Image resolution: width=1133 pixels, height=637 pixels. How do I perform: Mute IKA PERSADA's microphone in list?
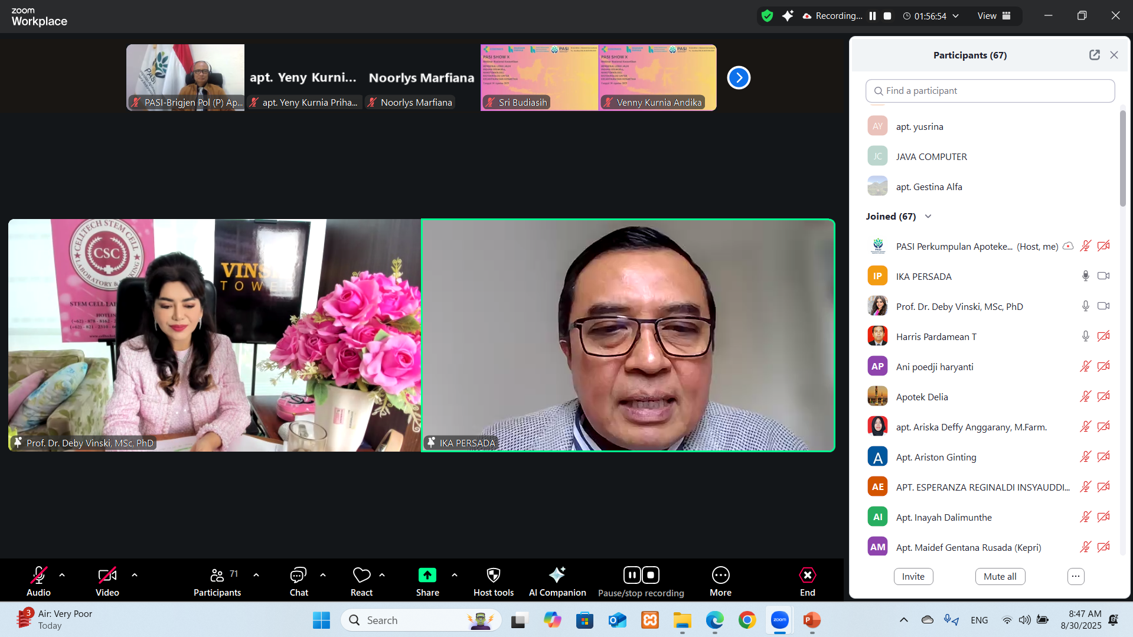pyautogui.click(x=1085, y=276)
